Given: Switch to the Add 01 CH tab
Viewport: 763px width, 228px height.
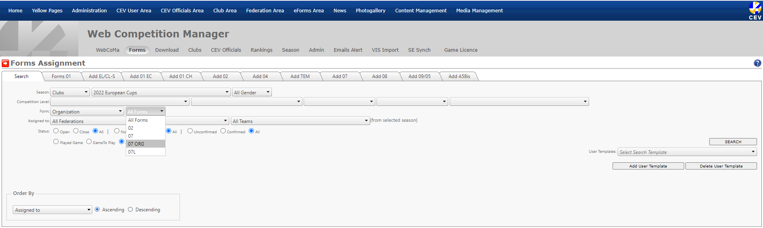Looking at the screenshot, I should 181,76.
